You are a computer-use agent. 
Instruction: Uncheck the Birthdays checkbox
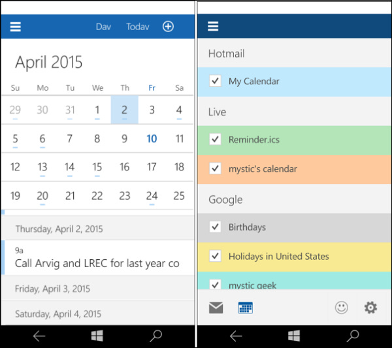[x=215, y=227]
